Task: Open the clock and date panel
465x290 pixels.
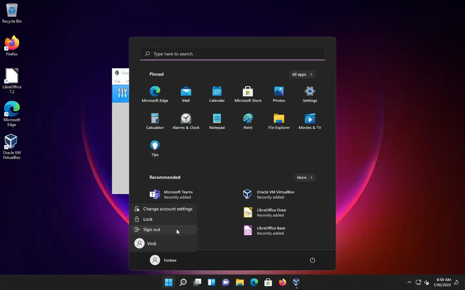Action: (x=442, y=282)
